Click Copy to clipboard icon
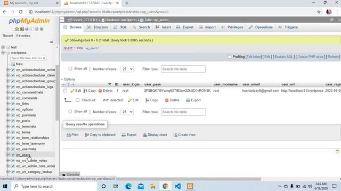Screen dimensions: 341x191 [x=87, y=135]
